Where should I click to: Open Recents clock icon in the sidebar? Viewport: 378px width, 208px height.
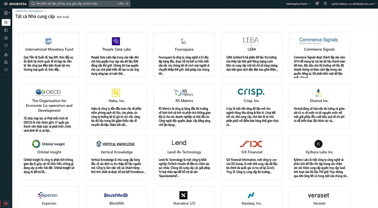pos(6,46)
